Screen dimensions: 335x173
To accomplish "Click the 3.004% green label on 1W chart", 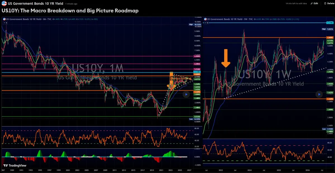I will tap(330, 109).
